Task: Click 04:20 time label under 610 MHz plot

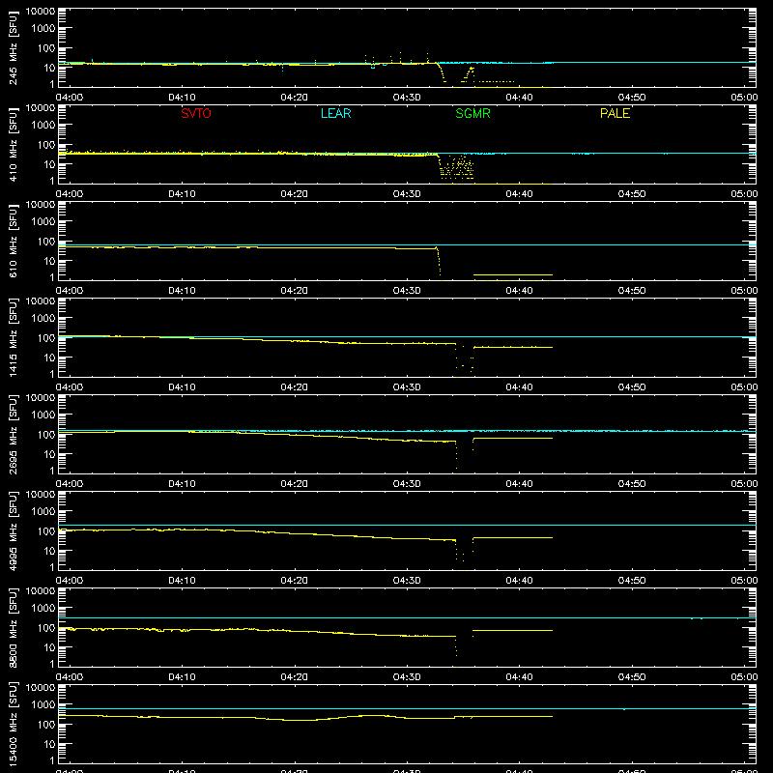Action: 295,291
